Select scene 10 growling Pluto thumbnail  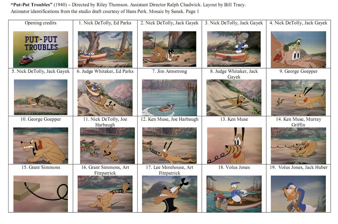41,146
